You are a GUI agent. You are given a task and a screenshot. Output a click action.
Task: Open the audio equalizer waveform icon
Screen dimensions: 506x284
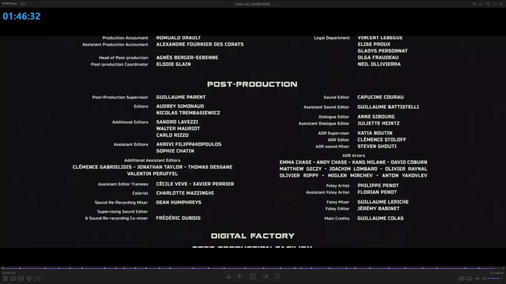[x=477, y=278]
